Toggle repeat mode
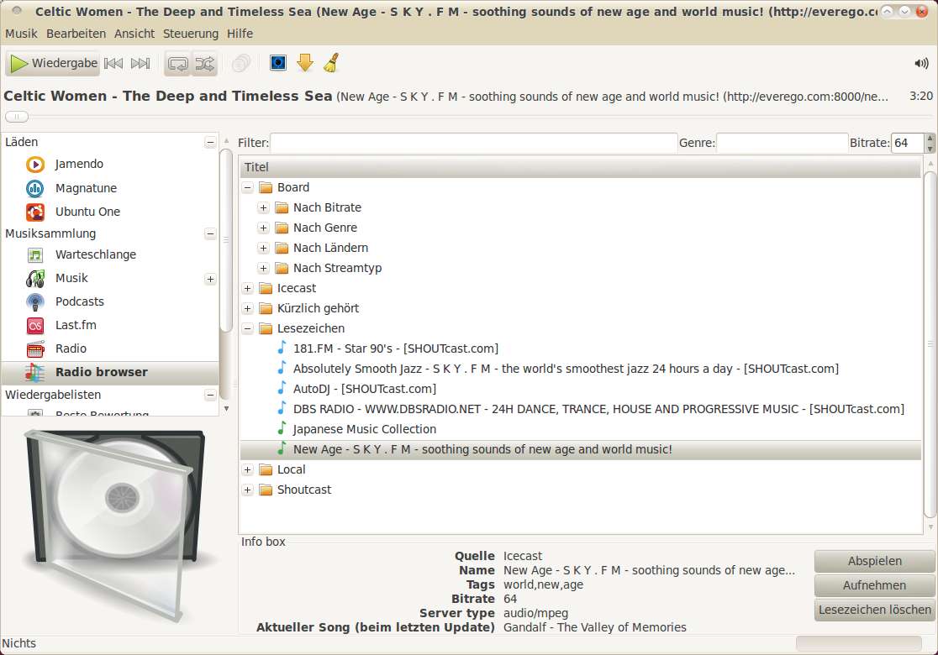The height and width of the screenshot is (655, 938). (x=177, y=63)
